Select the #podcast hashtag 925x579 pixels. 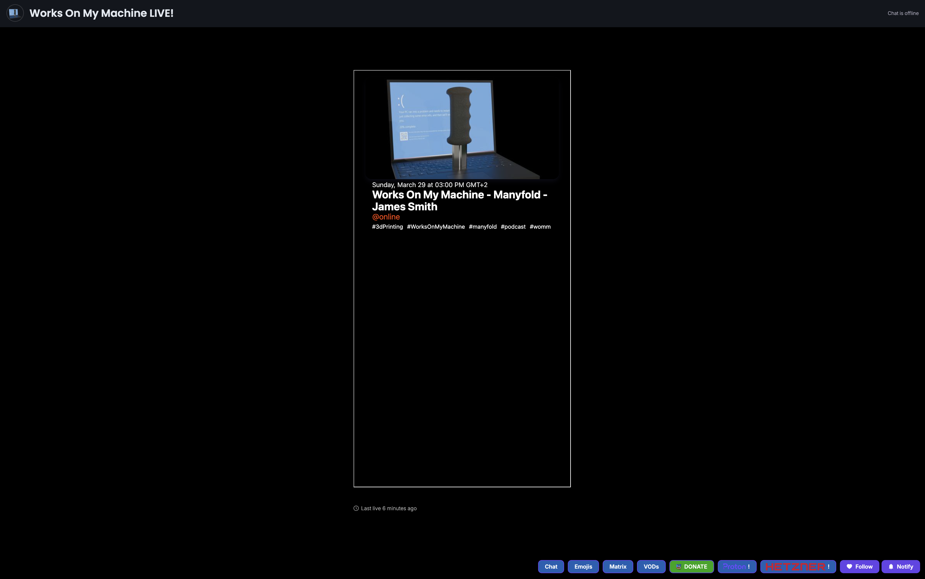click(x=512, y=227)
